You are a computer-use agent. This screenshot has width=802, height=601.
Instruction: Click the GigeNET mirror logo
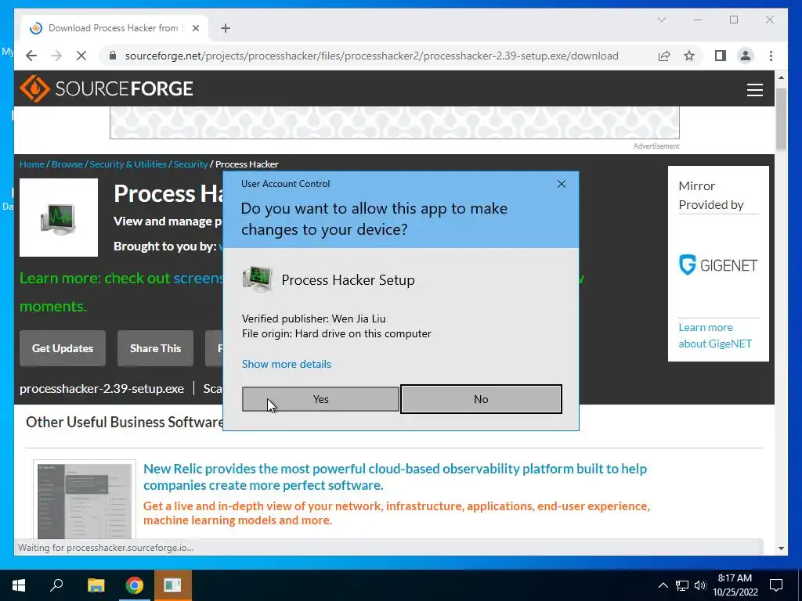pos(718,265)
